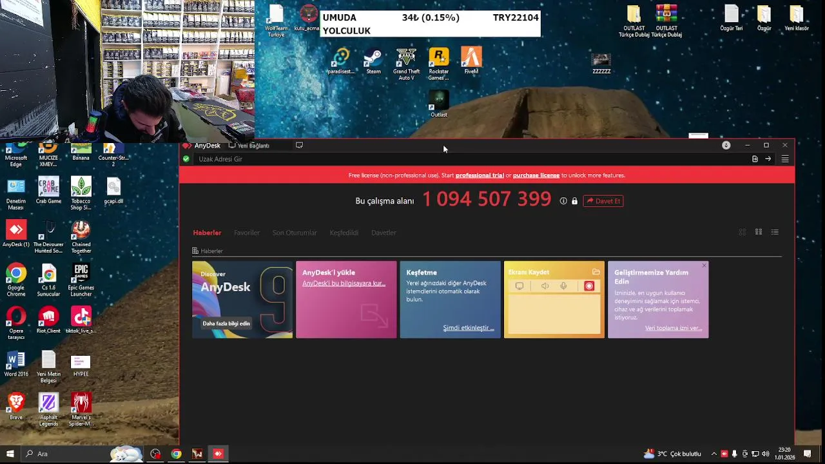Click the display icon in AnyDesk title bar
The image size is (825, 464).
click(299, 146)
